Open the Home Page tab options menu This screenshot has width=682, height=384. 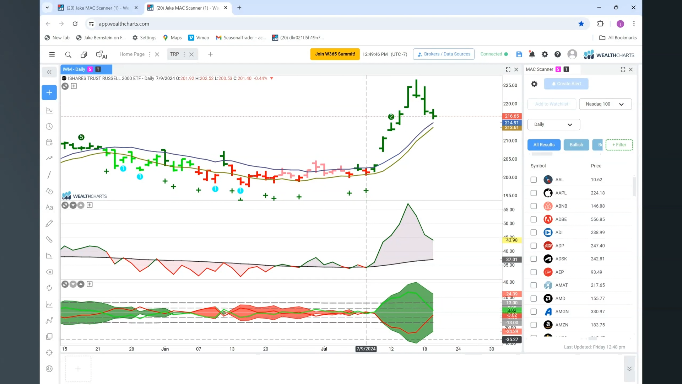(150, 54)
